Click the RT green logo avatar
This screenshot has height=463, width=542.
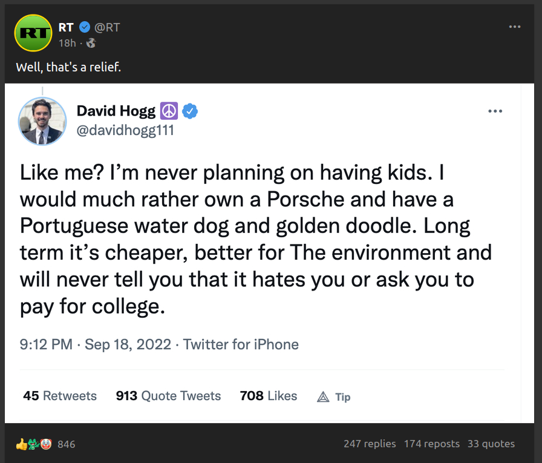tap(32, 32)
